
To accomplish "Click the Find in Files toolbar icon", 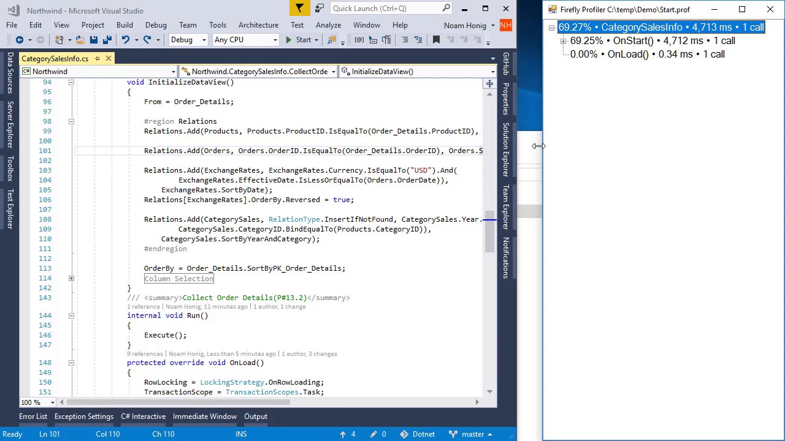I will [332, 40].
